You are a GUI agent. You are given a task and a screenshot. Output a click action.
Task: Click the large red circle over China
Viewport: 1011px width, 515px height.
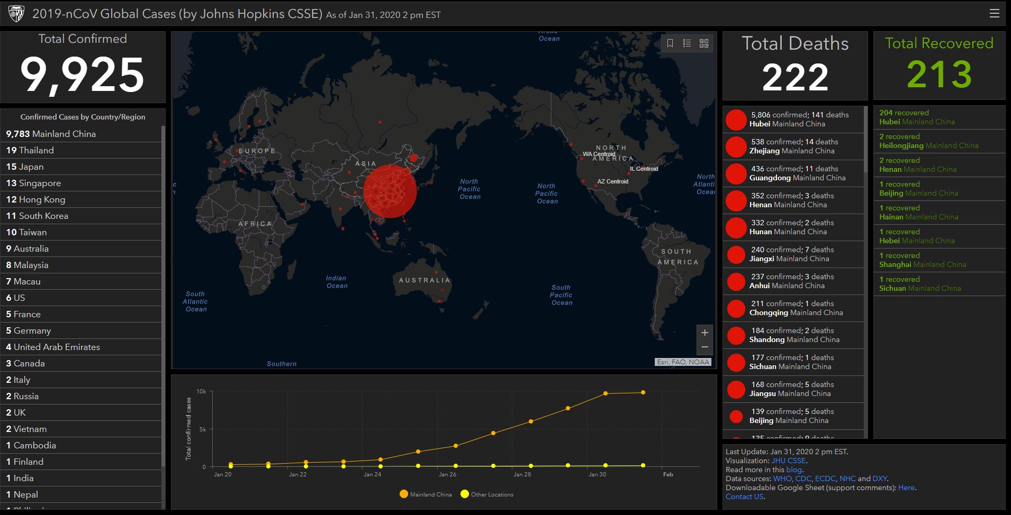[x=390, y=191]
